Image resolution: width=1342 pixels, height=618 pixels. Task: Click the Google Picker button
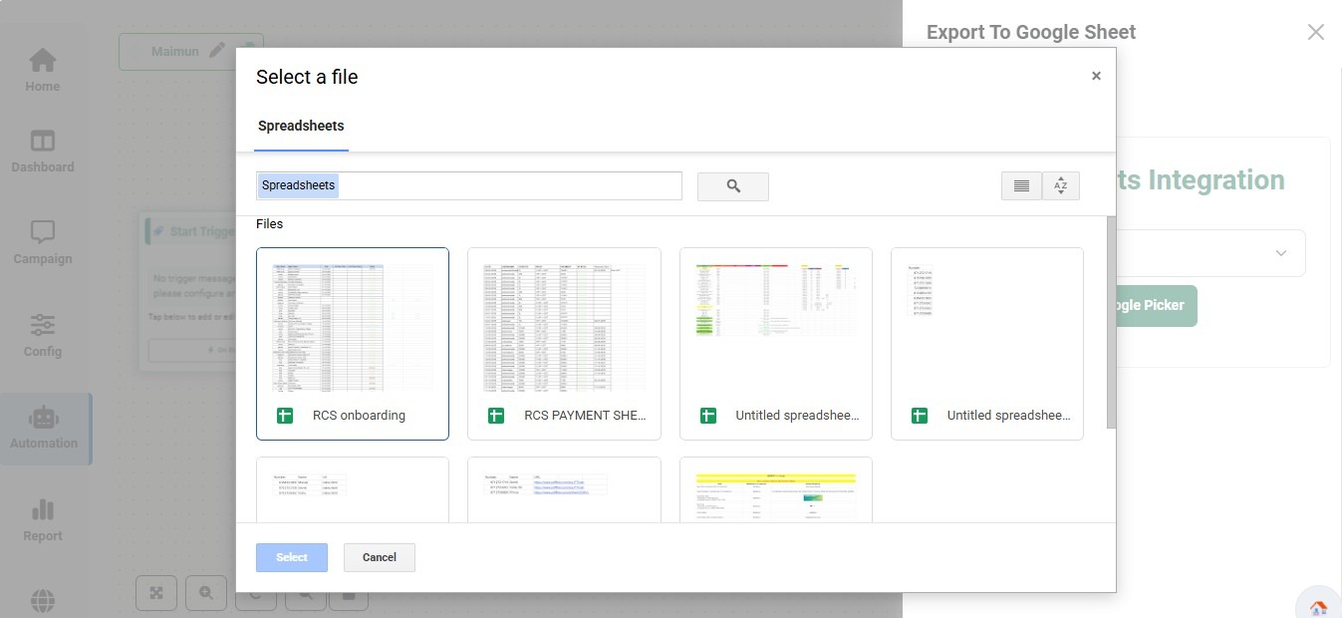1157,306
